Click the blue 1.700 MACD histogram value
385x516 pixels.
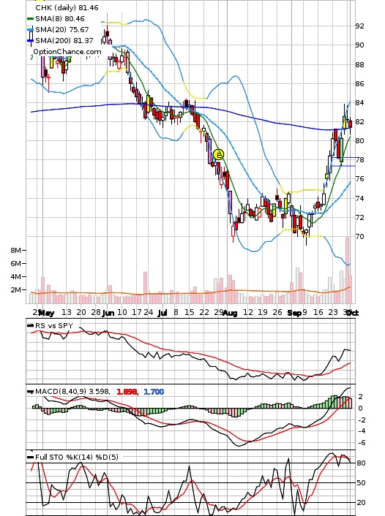click(x=154, y=392)
